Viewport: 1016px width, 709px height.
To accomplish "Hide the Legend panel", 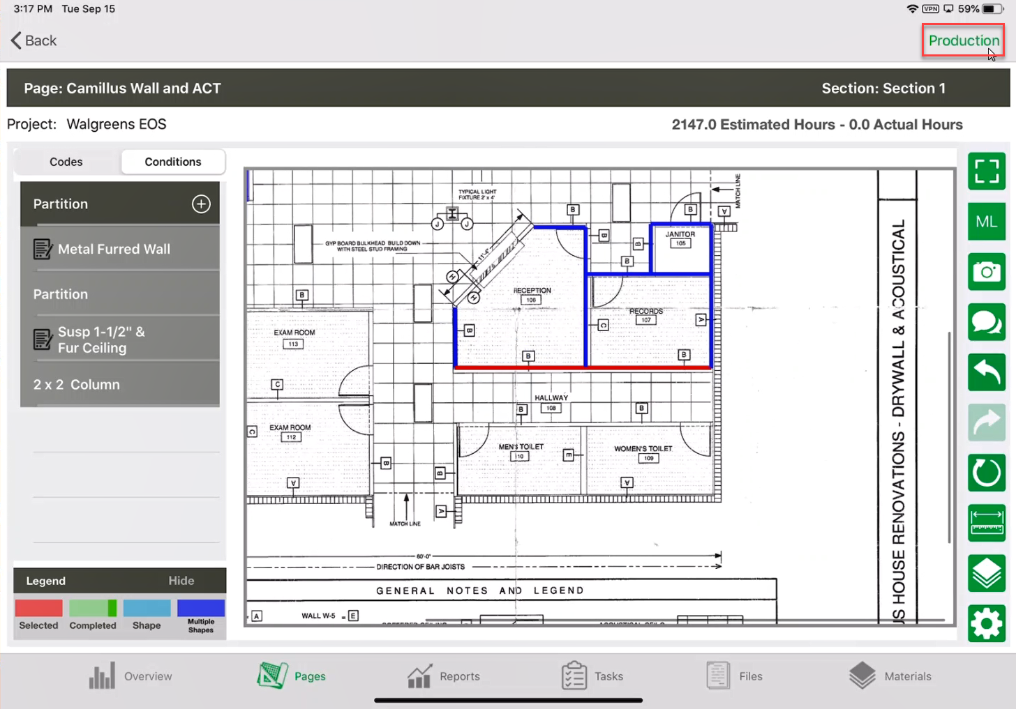I will coord(181,581).
